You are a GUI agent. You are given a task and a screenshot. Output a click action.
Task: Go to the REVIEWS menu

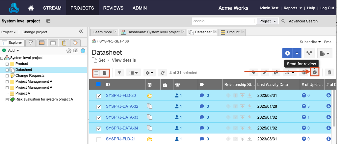(x=113, y=8)
